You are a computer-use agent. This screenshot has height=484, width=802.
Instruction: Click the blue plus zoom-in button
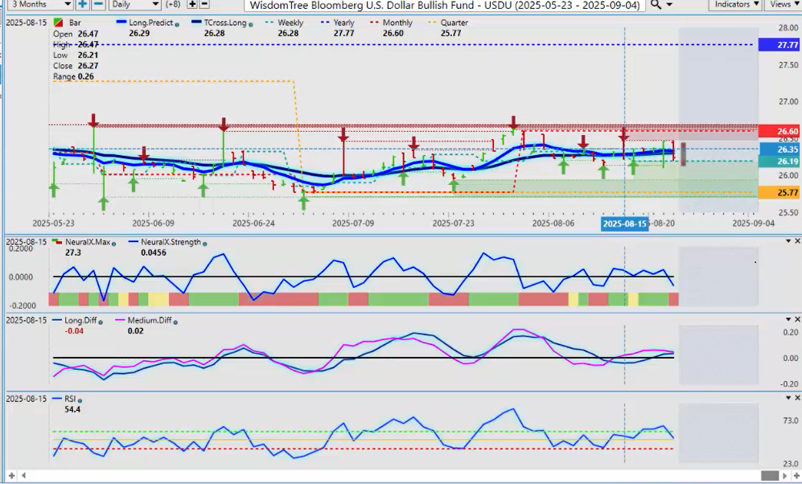coord(82,4)
